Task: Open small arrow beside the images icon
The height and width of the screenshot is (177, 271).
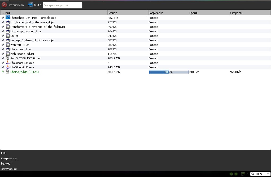Action: (x=247, y=174)
